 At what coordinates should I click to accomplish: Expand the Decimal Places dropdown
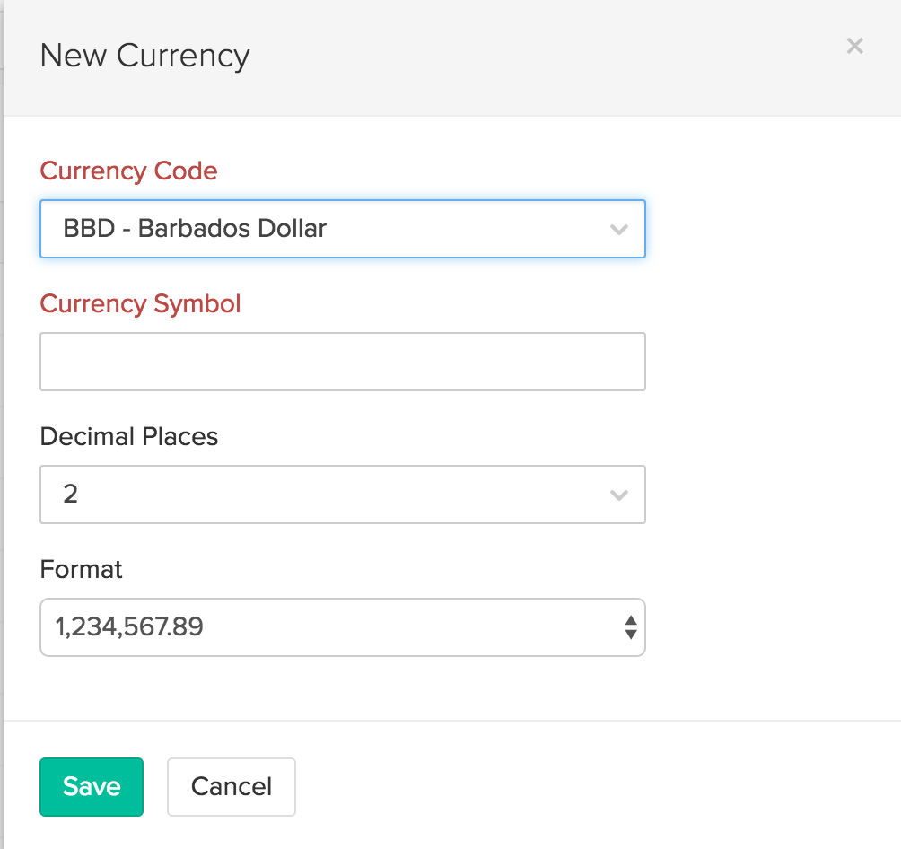pos(341,495)
